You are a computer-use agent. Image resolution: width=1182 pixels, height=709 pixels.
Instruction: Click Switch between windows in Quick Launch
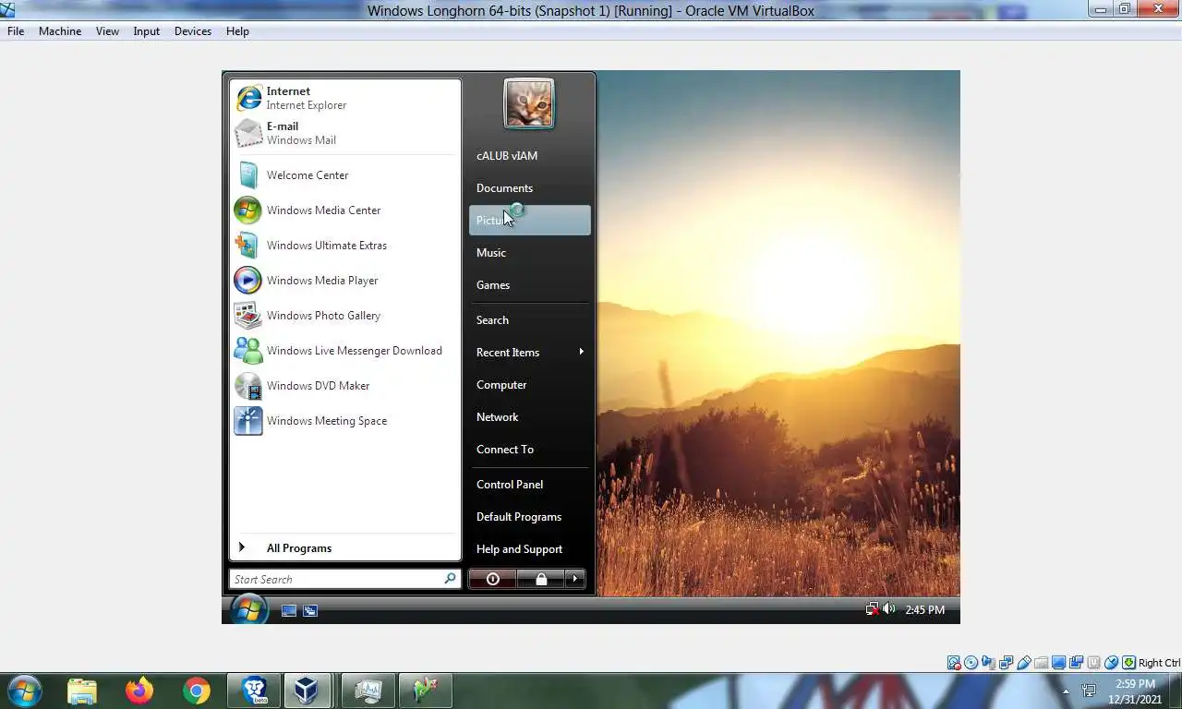pos(310,610)
